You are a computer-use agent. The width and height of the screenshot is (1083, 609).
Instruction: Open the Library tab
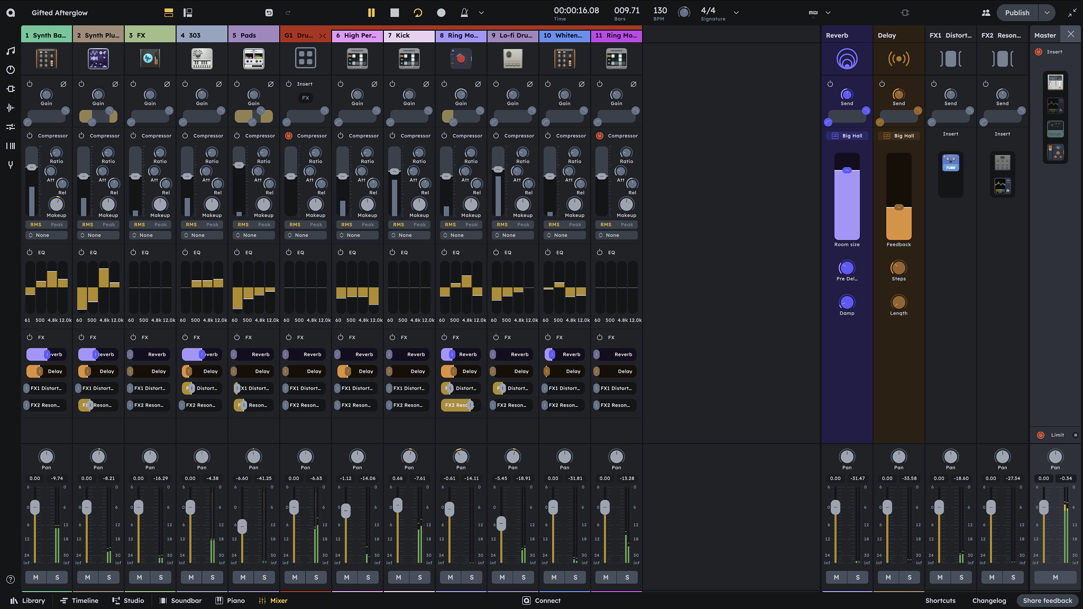27,601
